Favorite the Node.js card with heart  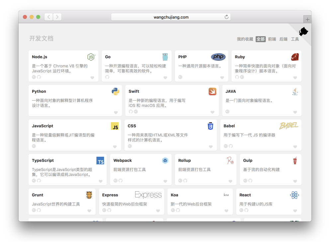pos(92,78)
